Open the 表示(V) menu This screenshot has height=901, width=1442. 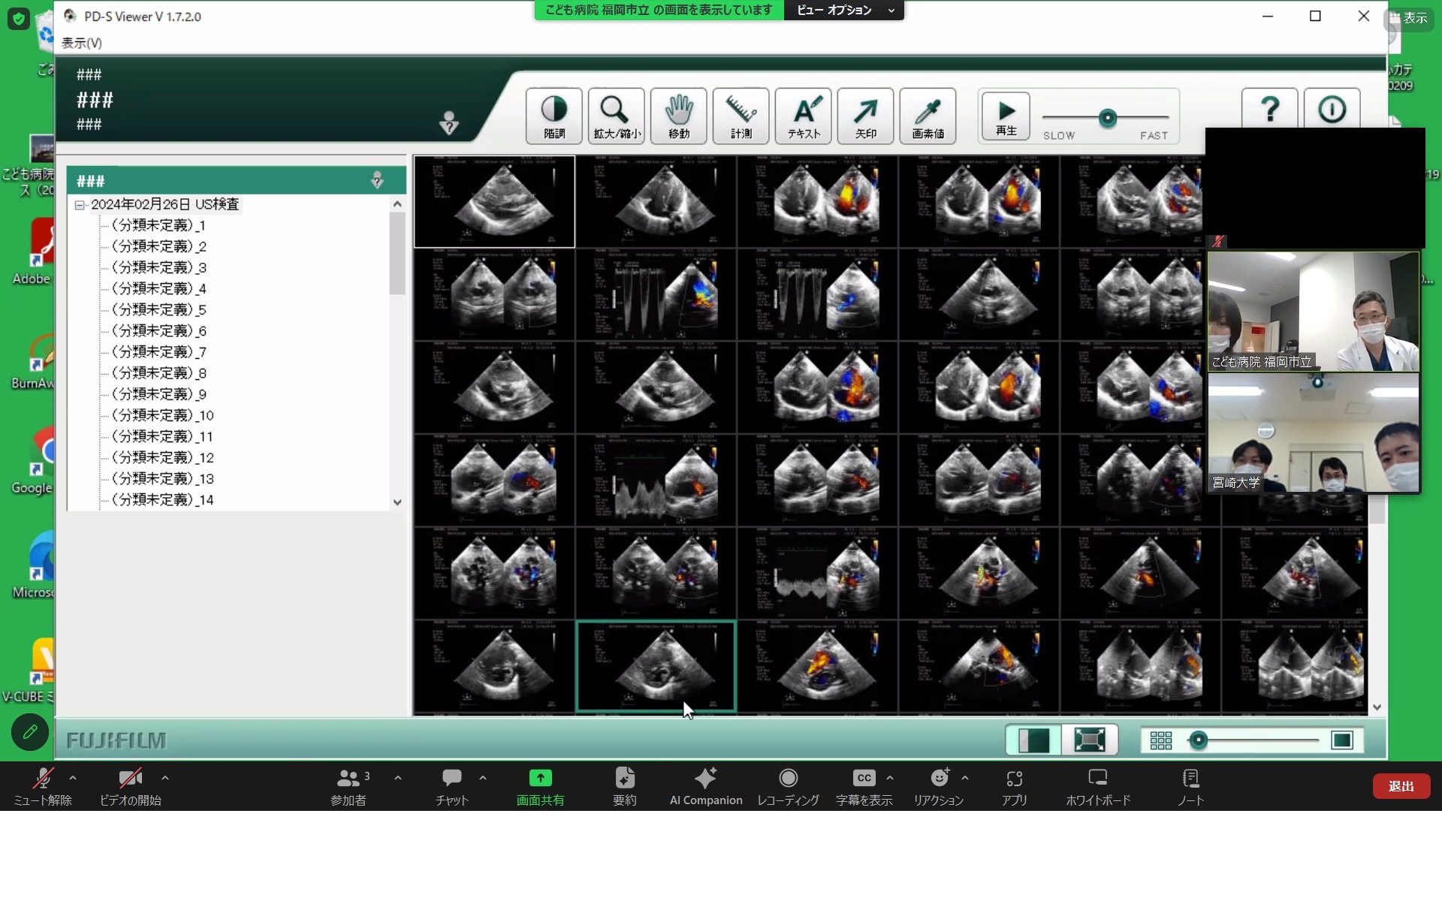click(81, 43)
